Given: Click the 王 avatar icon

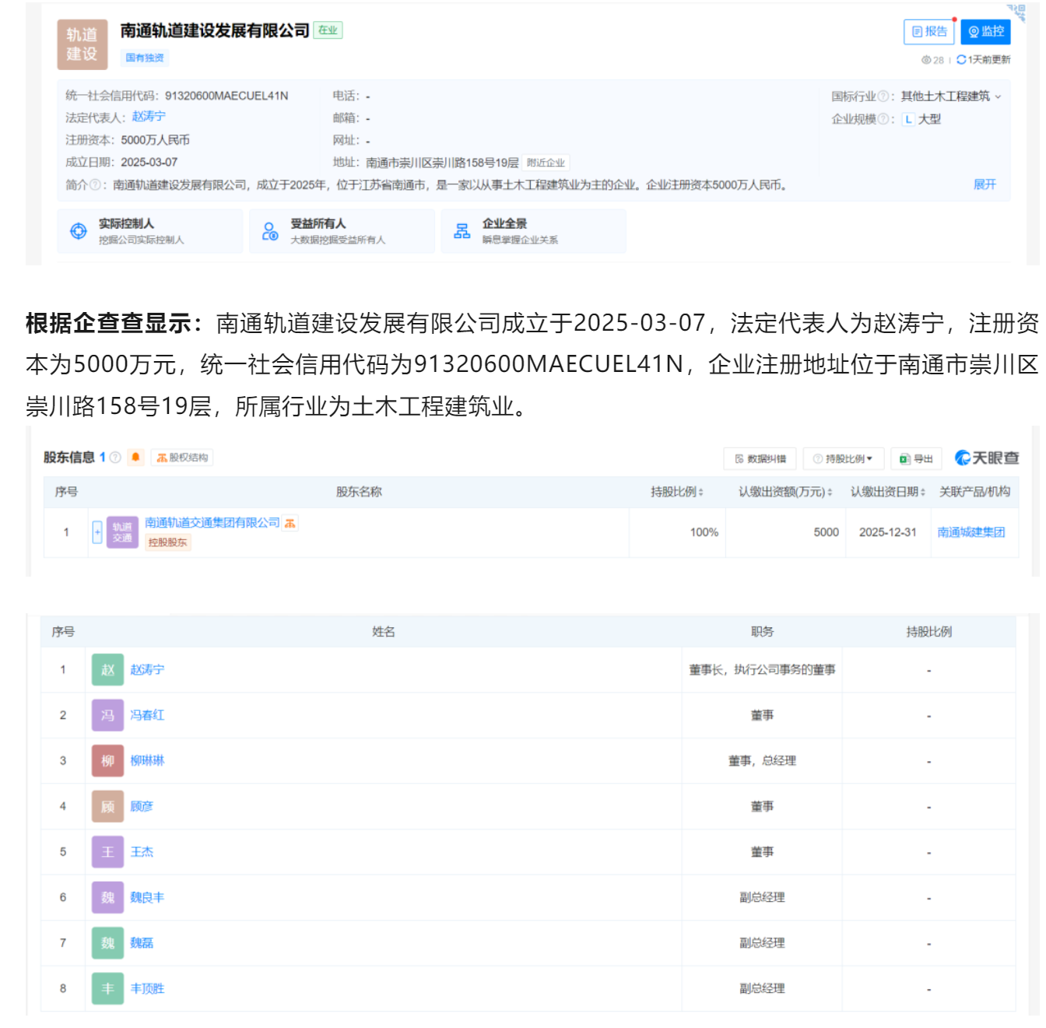Looking at the screenshot, I should (x=107, y=851).
